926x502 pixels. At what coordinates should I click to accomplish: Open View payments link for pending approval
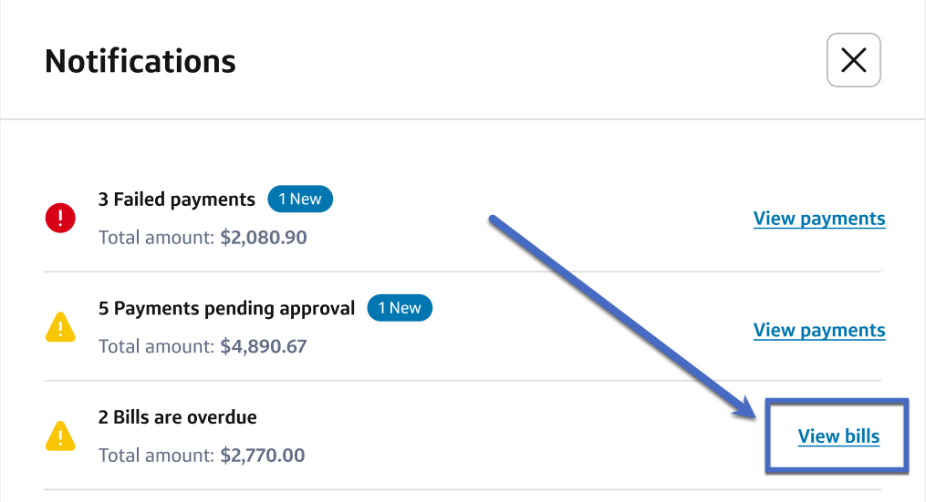818,330
